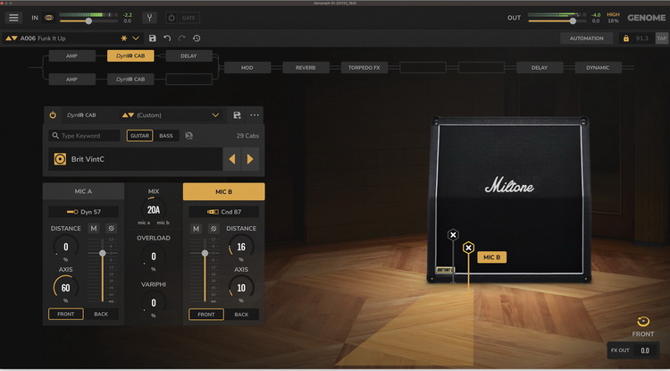Click the preset navigation arrows for A006
The image size is (670, 371).
point(12,38)
